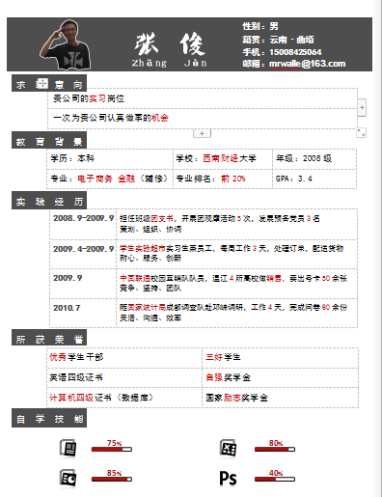Screen dimensions: 382x497
Task: Click the 所获荣誉 section heading
Action: [49, 338]
